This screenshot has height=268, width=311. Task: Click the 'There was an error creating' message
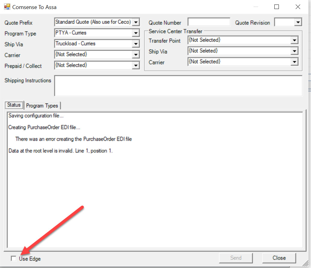point(74,139)
